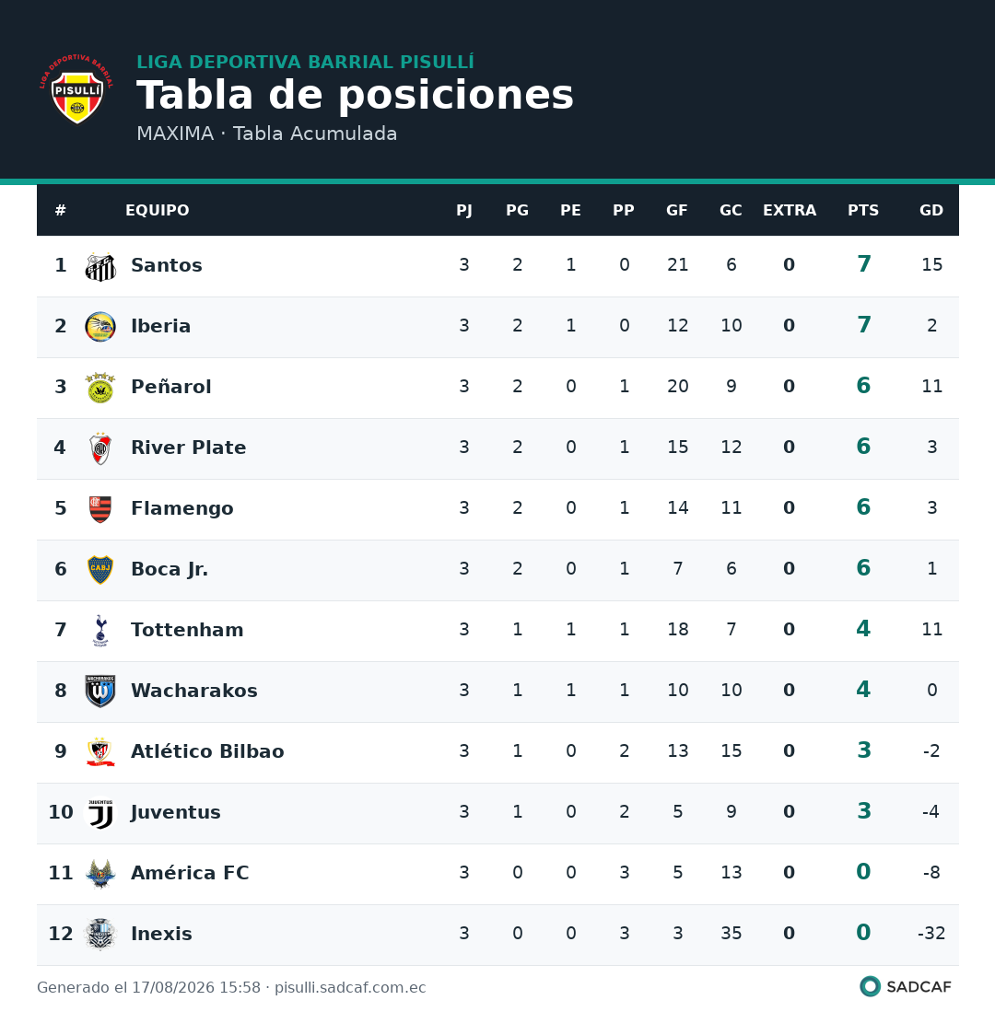Click the Wacharakos team crest

pyautogui.click(x=100, y=692)
